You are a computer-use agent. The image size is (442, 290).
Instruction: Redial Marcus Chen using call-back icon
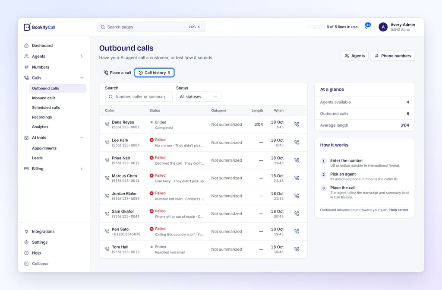[297, 178]
